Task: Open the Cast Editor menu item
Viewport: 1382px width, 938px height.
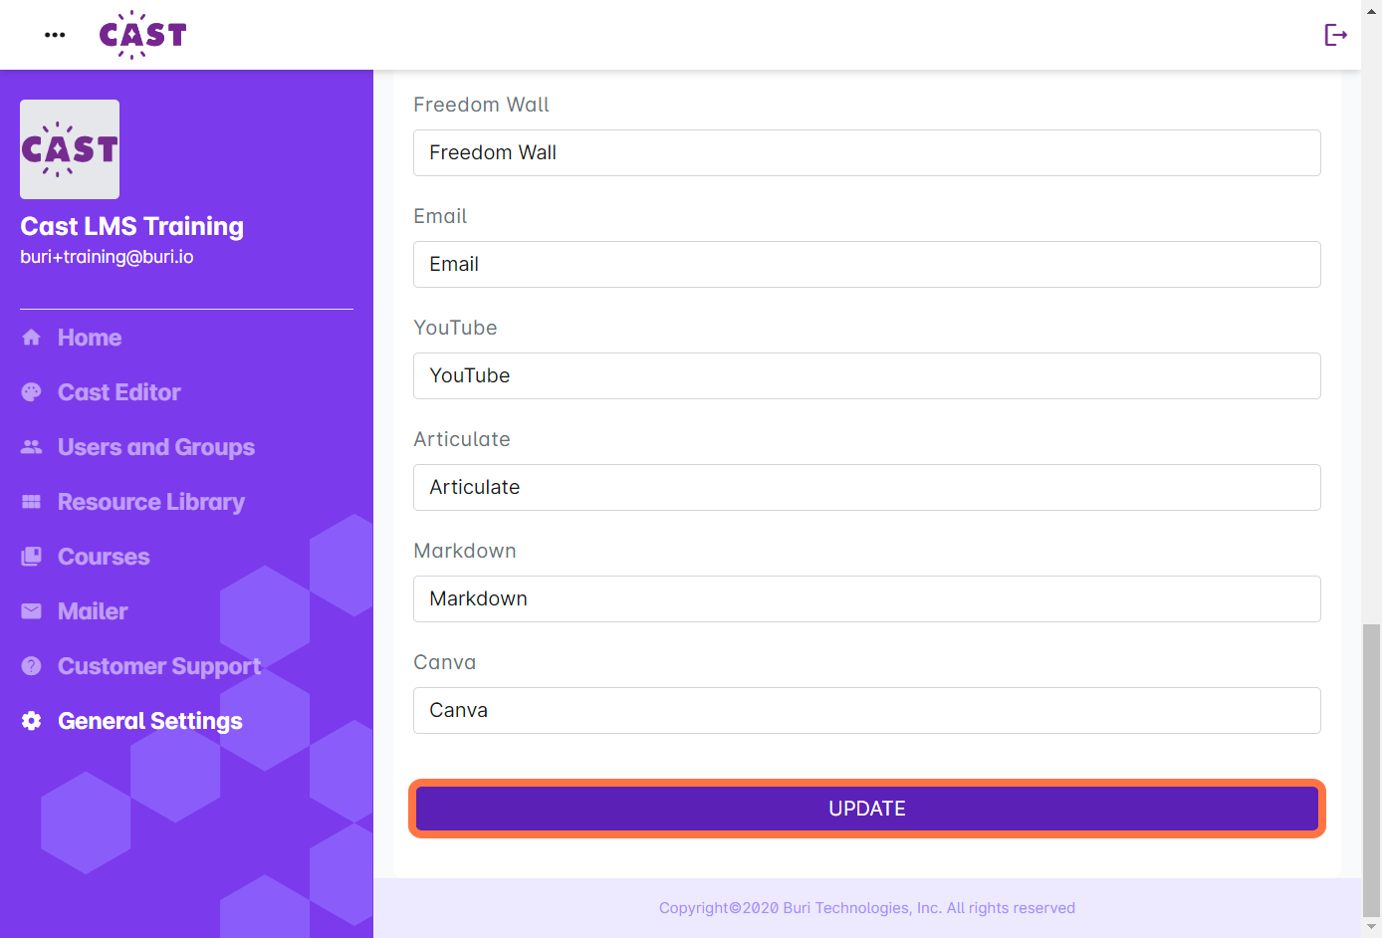Action: (119, 392)
